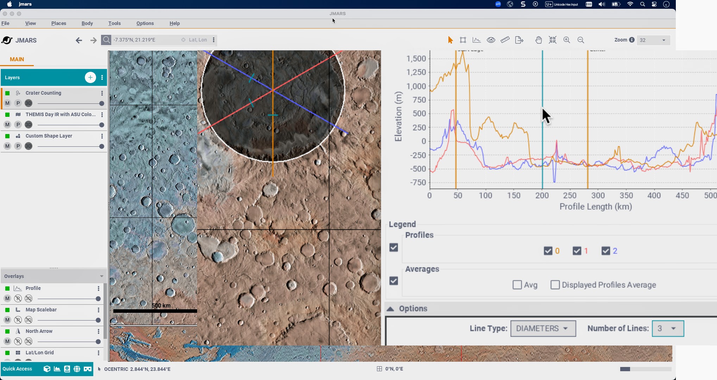Click the eye investigate tool
Viewport: 717px width, 380px height.
[491, 40]
